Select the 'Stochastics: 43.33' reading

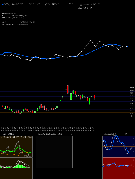[x=9, y=13]
